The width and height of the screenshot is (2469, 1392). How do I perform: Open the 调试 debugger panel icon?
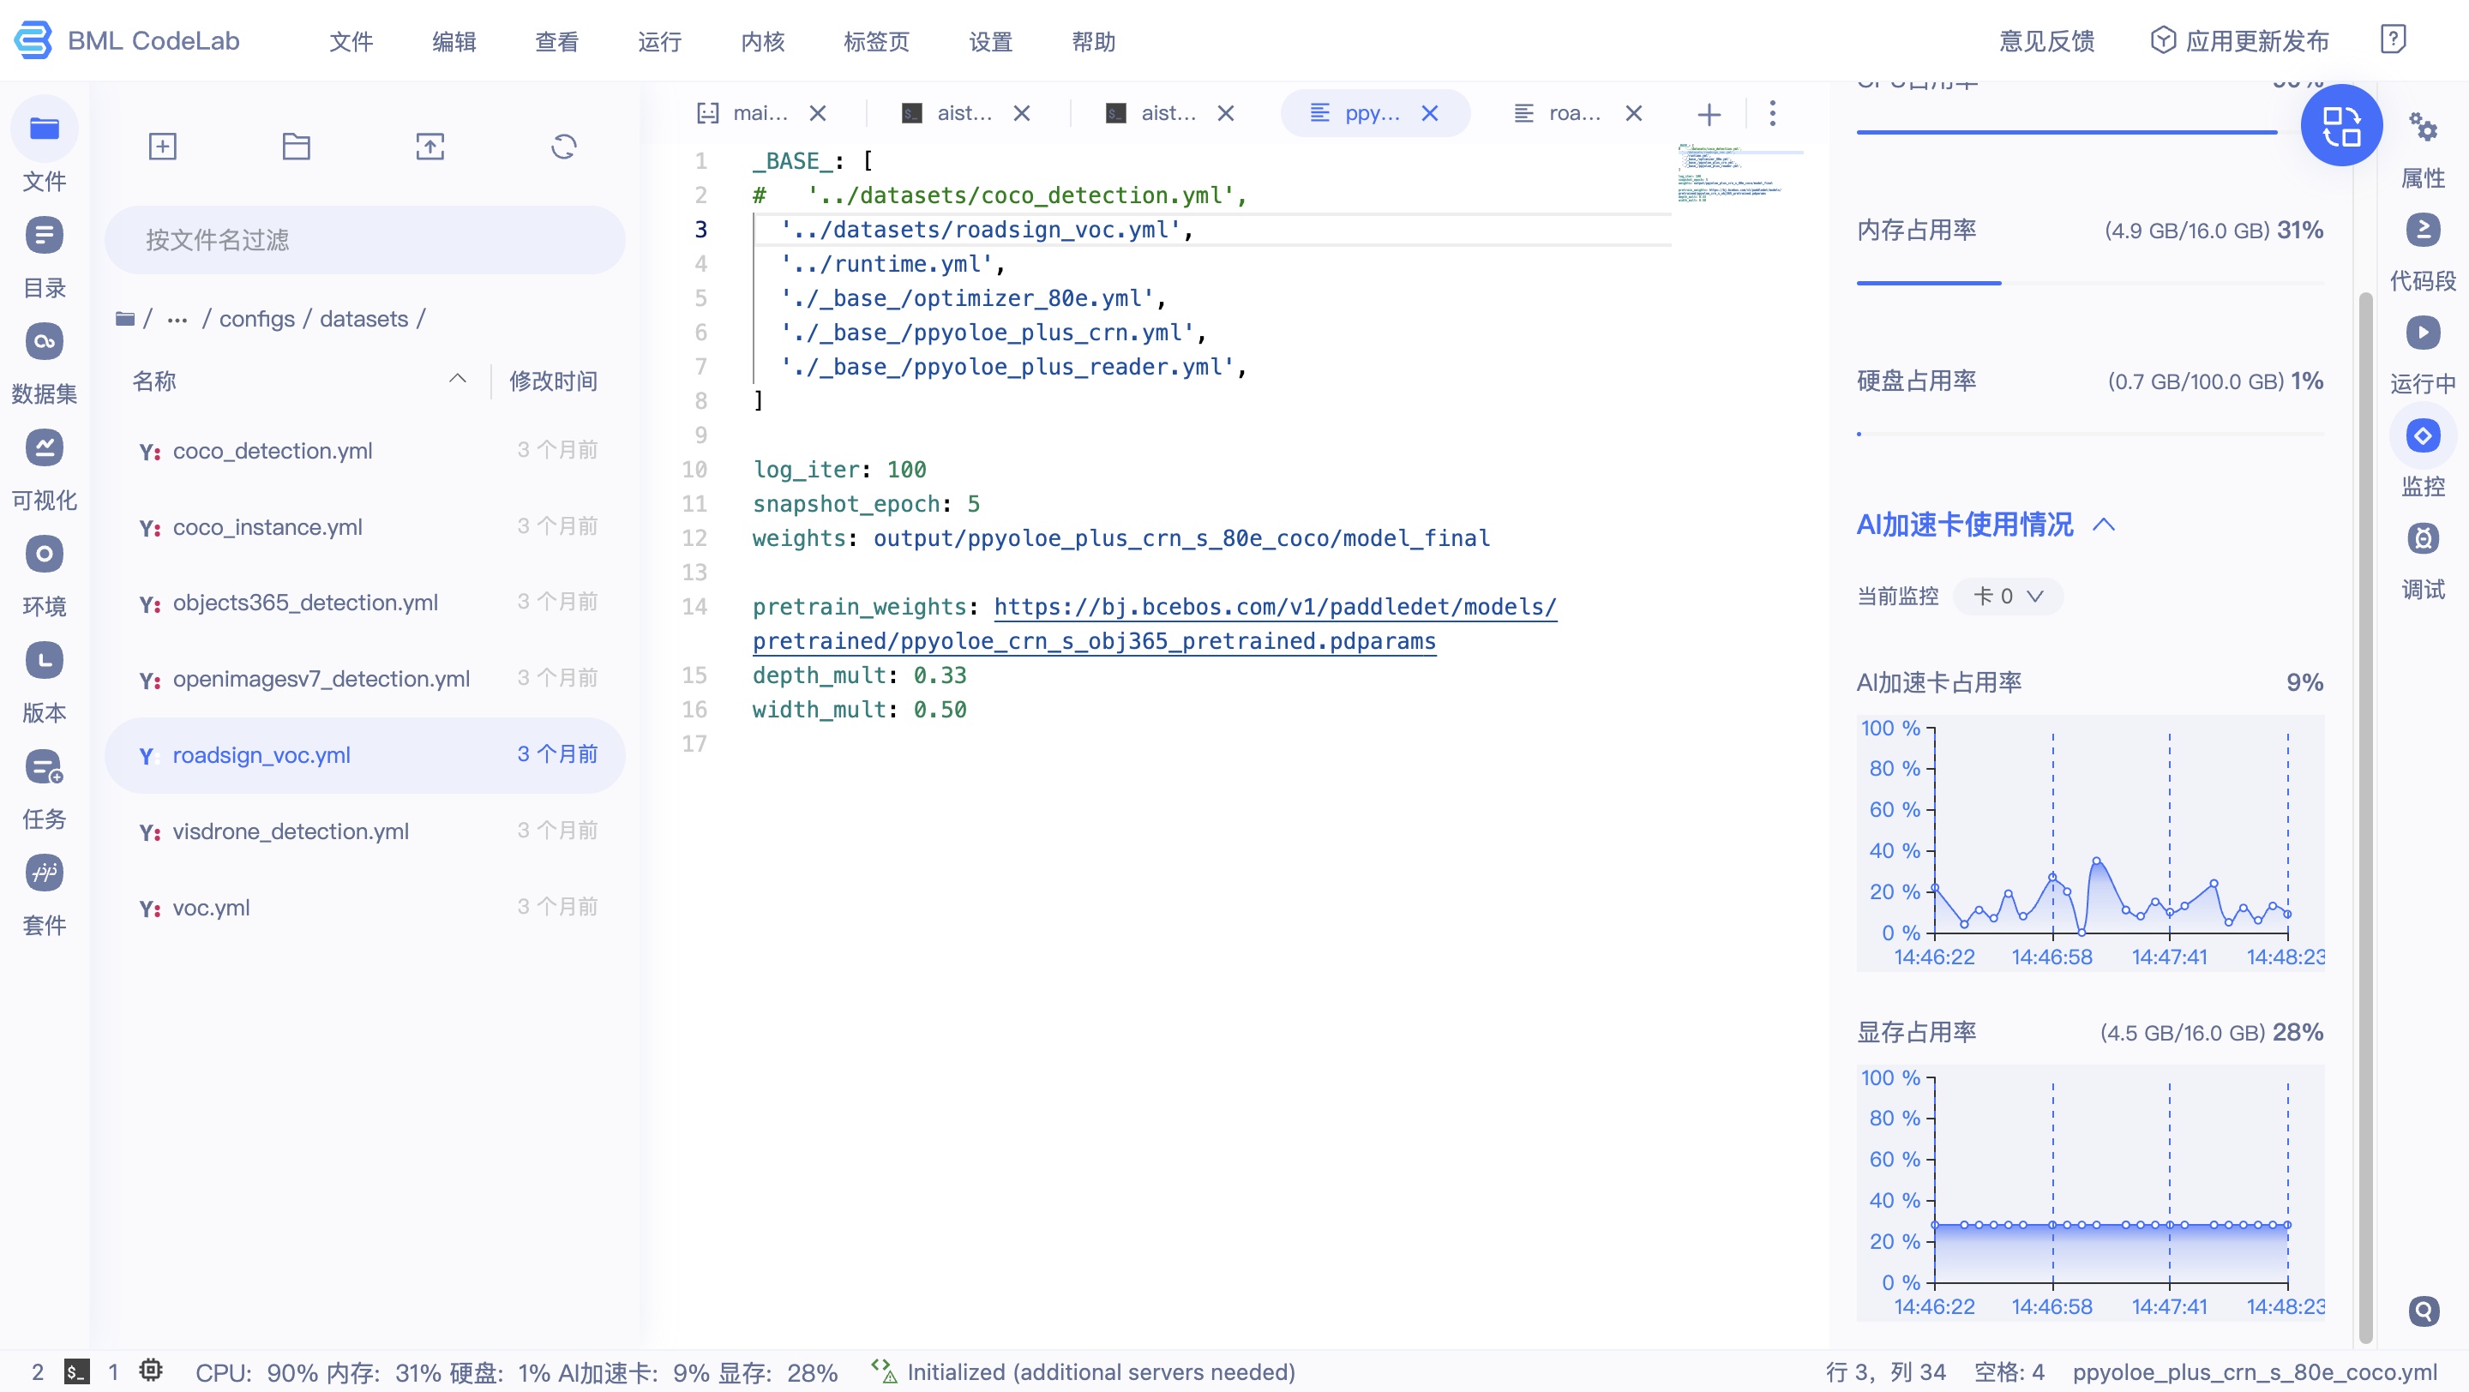pos(2422,539)
